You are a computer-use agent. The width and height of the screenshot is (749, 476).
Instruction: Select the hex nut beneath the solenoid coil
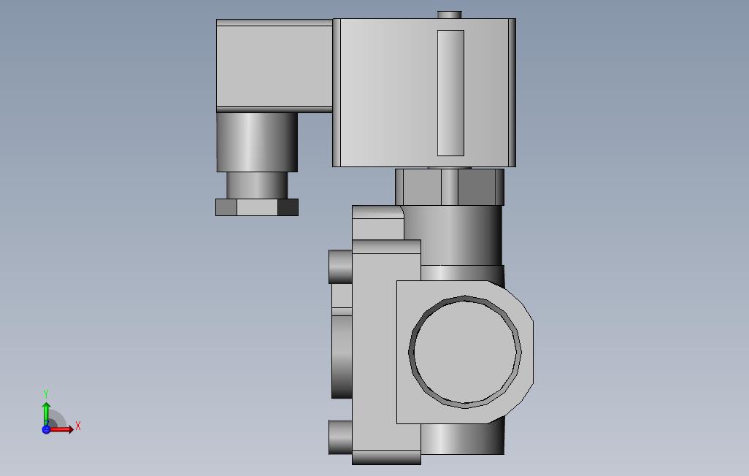click(x=450, y=187)
